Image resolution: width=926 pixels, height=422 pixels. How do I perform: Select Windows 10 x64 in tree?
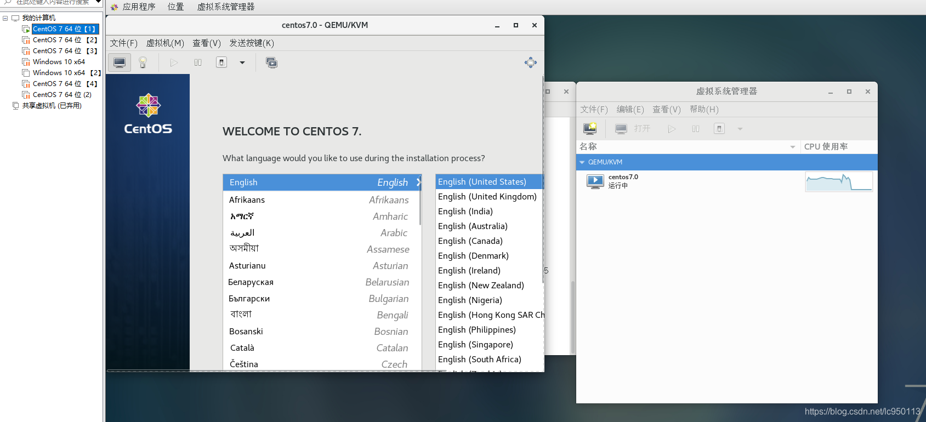(x=59, y=61)
